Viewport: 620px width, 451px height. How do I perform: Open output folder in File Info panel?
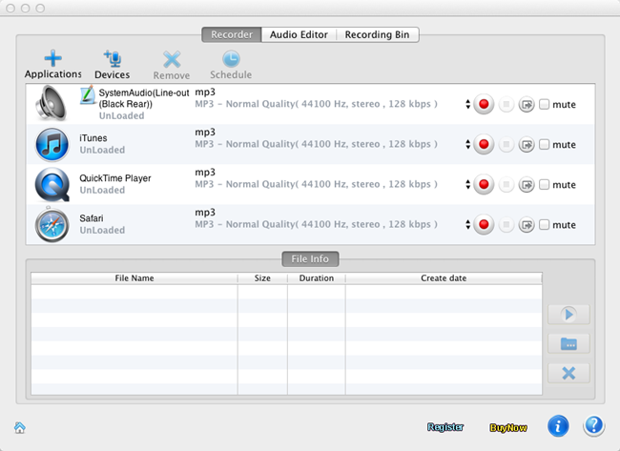(x=568, y=343)
